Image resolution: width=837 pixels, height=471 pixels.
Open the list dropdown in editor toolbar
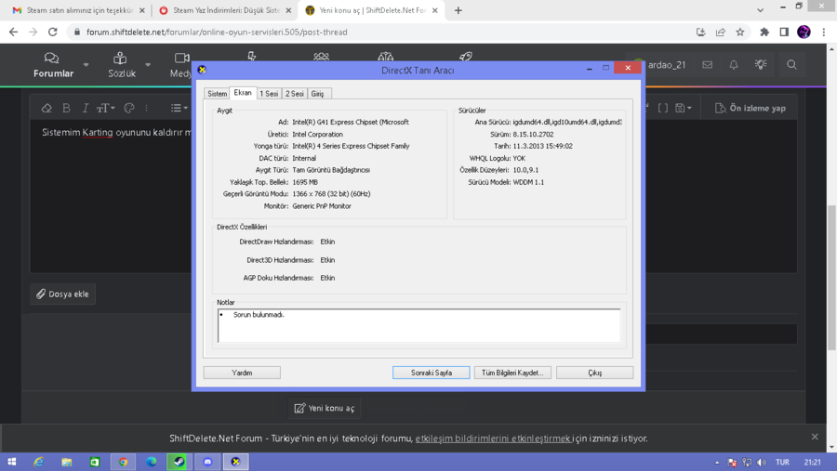(x=179, y=109)
